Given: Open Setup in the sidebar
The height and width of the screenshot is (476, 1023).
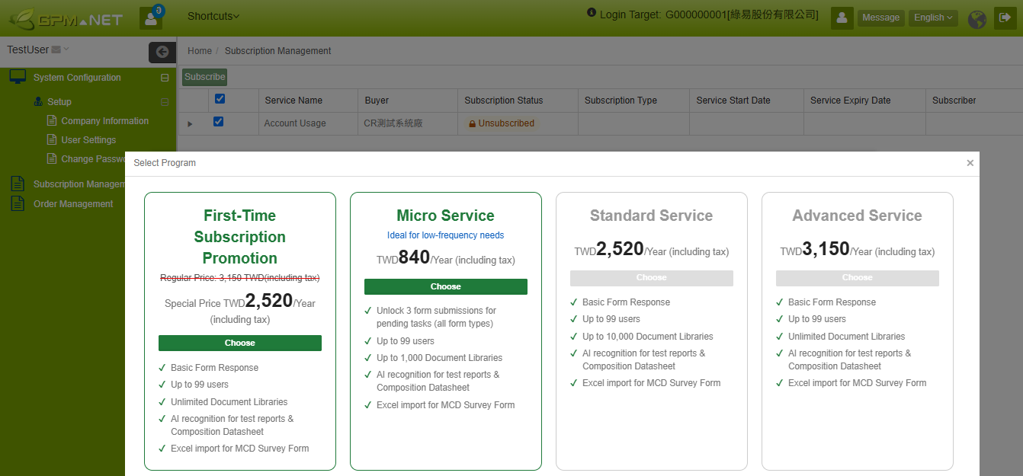Looking at the screenshot, I should click(59, 102).
